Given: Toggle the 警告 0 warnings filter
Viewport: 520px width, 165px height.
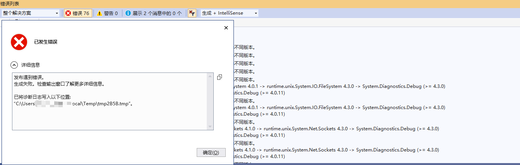Looking at the screenshot, I should coord(107,13).
